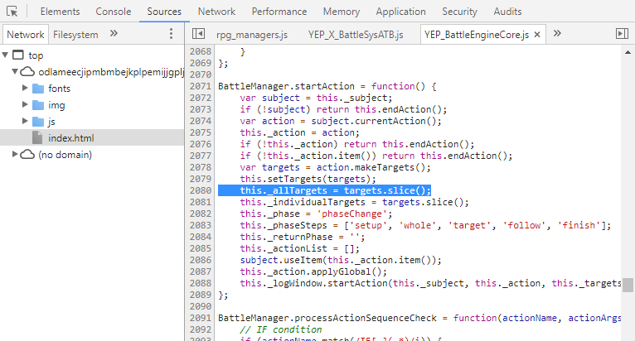Activate the inspect element picker icon
This screenshot has height=341, width=635.
(12, 12)
